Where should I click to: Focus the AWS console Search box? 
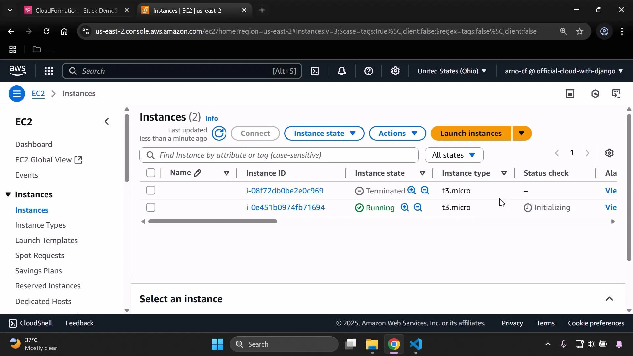click(182, 71)
